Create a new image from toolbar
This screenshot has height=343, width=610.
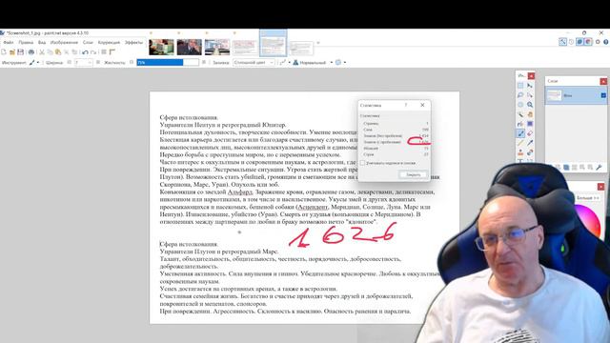click(x=4, y=52)
